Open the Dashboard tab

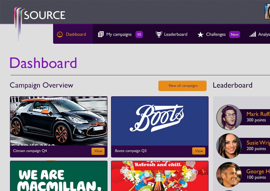(73, 34)
